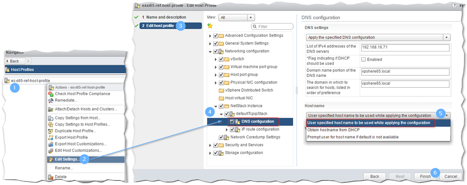This screenshot has height=185, width=467.
Task: Open the Host name dropdown arrow
Action: point(447,116)
